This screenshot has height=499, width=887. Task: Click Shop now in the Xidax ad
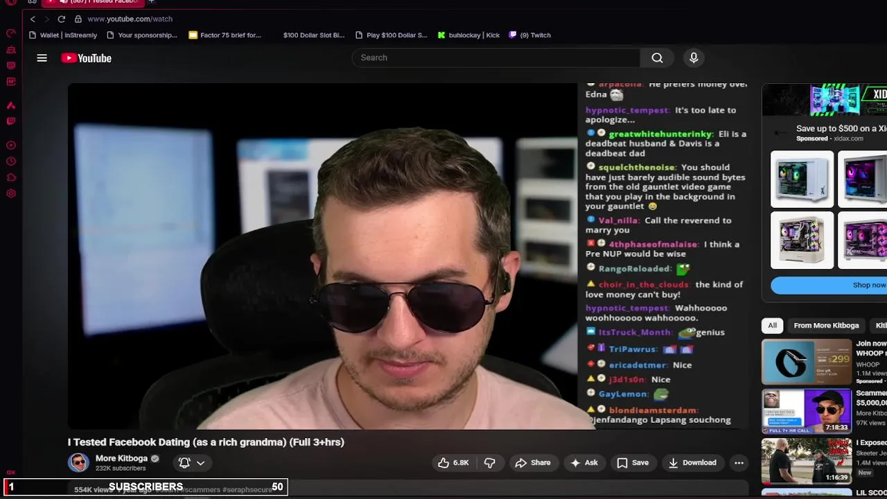(x=829, y=285)
